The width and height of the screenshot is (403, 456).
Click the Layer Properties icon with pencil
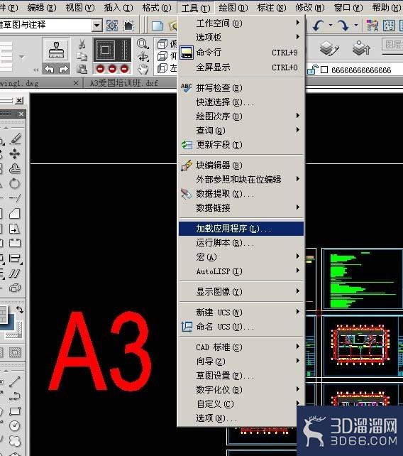point(329,48)
